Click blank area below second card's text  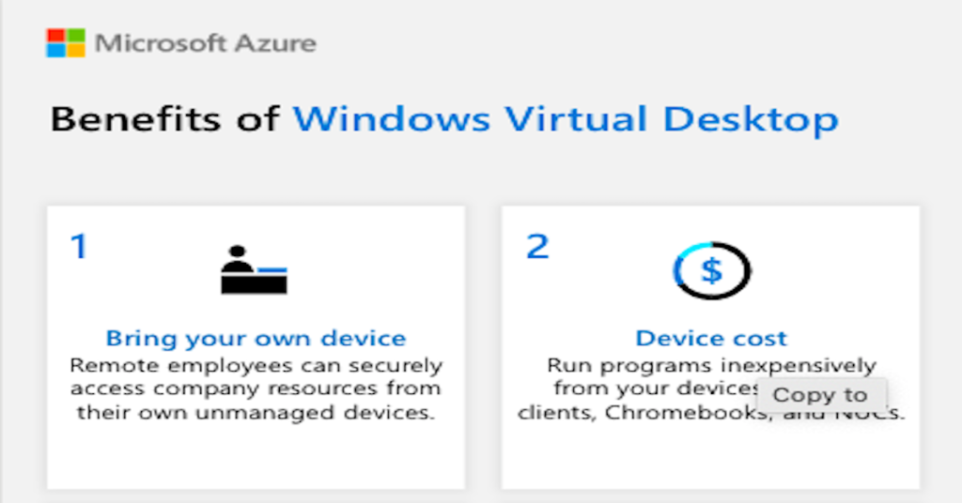(x=711, y=457)
